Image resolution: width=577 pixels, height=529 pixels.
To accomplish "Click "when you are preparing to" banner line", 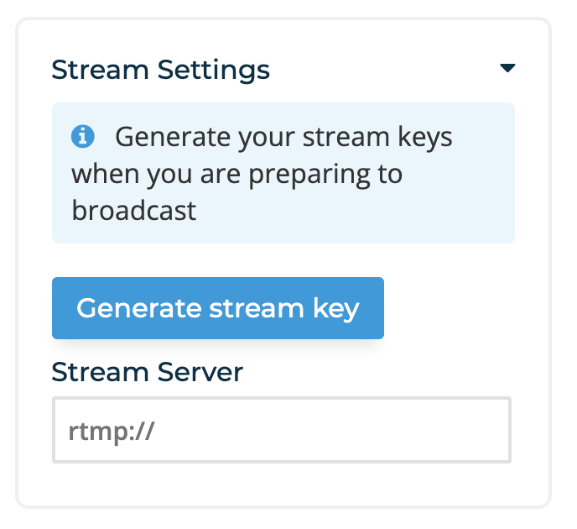I will (x=237, y=175).
